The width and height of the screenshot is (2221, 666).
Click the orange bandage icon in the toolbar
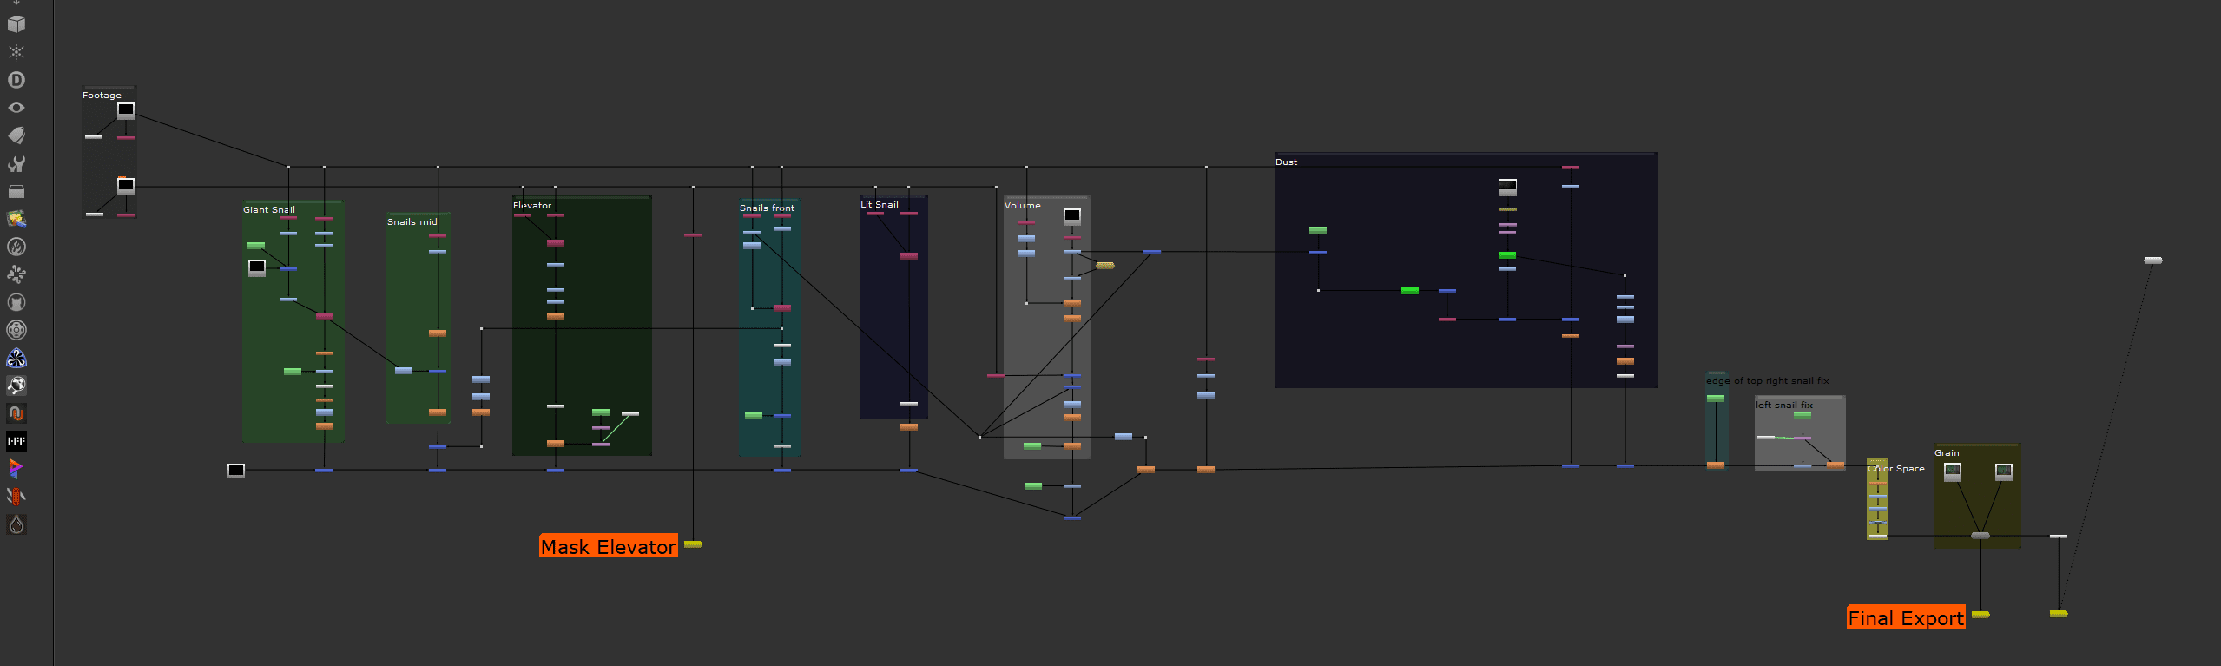[16, 497]
